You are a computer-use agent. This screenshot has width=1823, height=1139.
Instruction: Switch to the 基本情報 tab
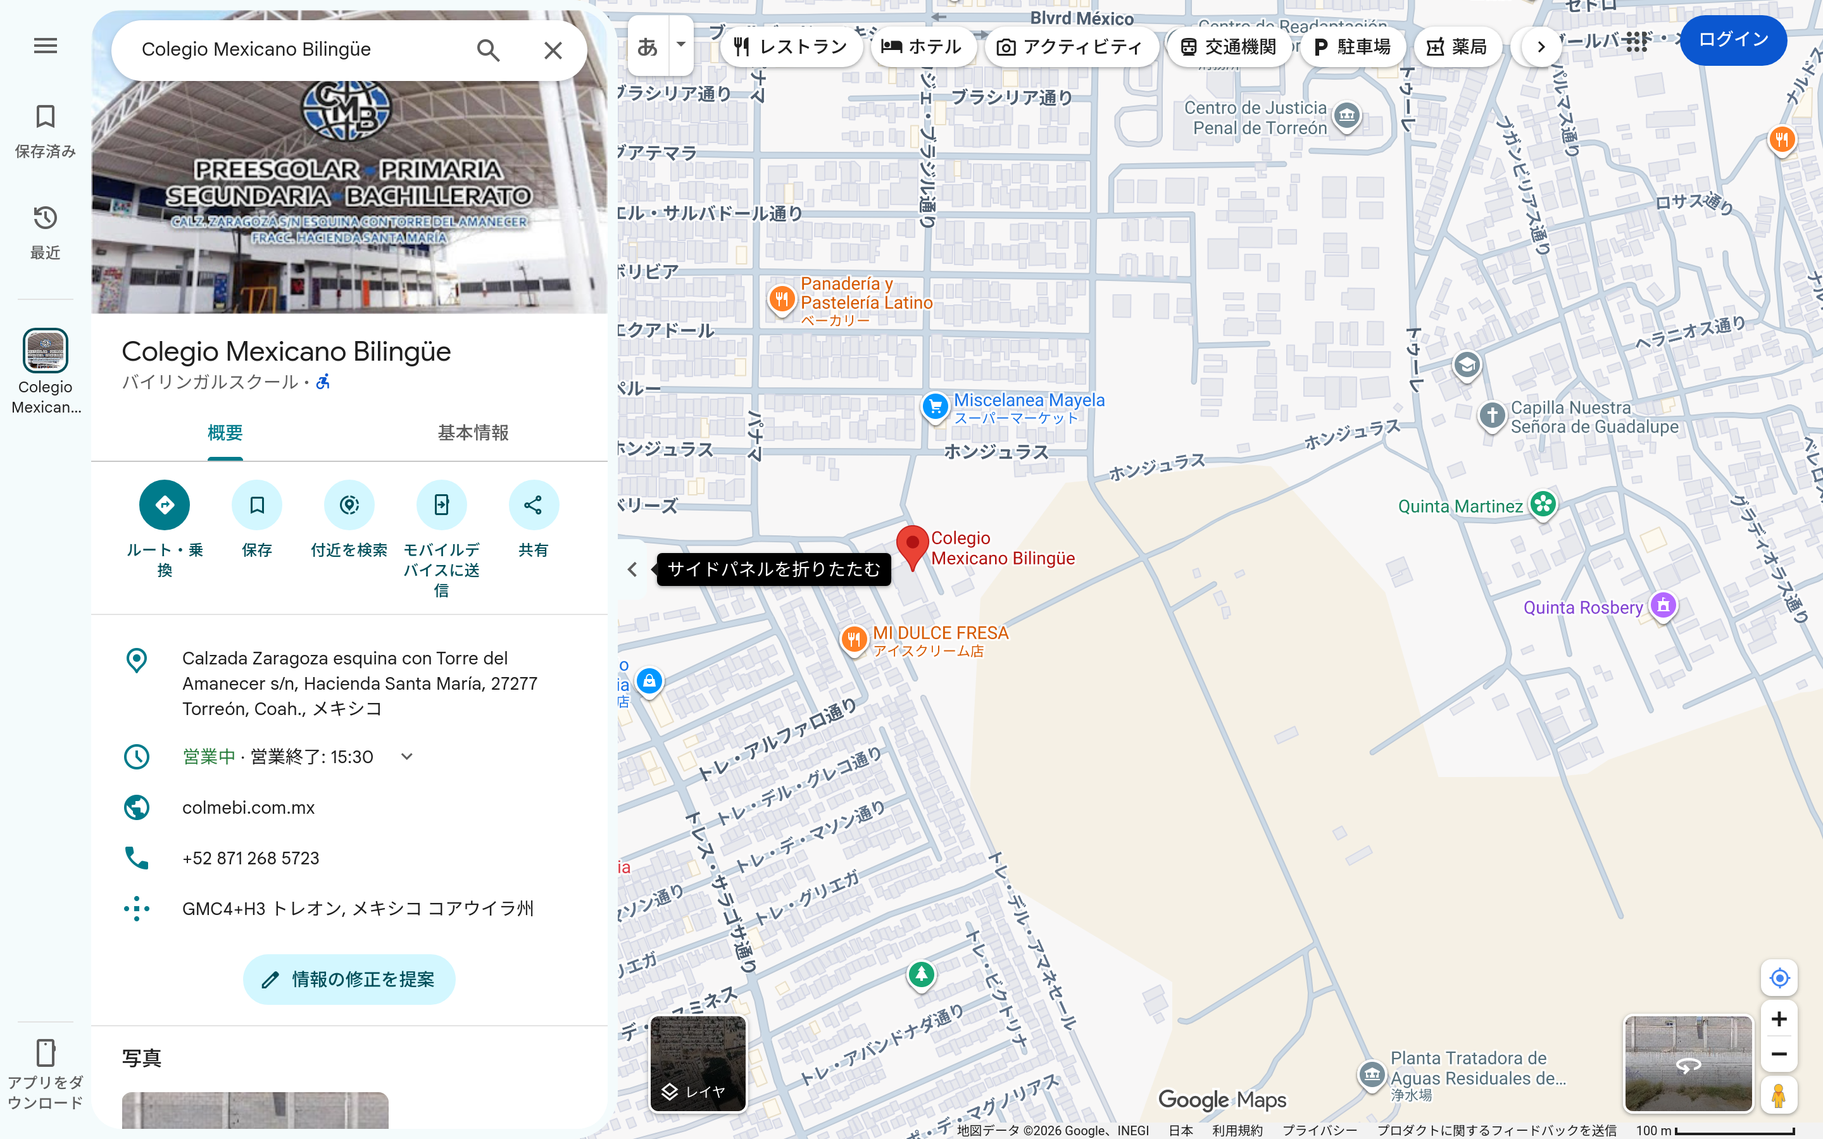473,433
